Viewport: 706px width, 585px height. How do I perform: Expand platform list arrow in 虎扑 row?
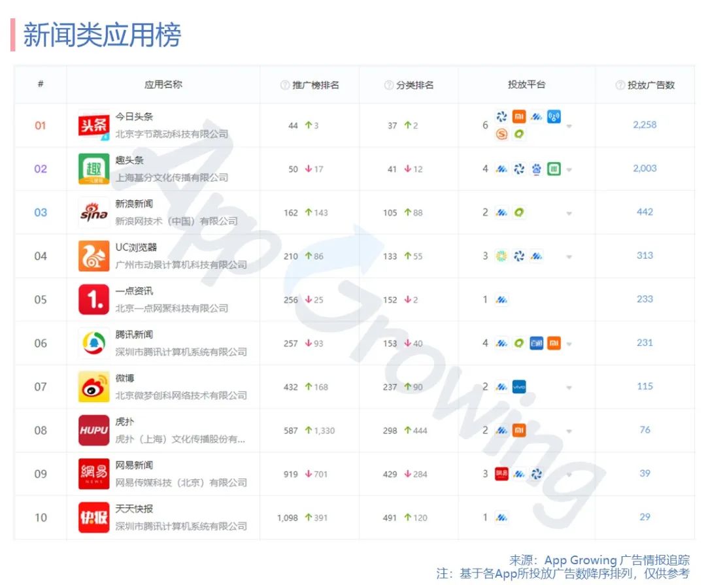pos(569,431)
